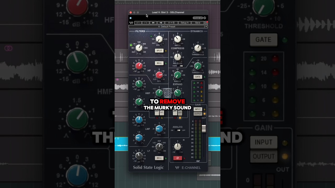Click the output level meter
The image size is (335, 188).
(x=198, y=139)
